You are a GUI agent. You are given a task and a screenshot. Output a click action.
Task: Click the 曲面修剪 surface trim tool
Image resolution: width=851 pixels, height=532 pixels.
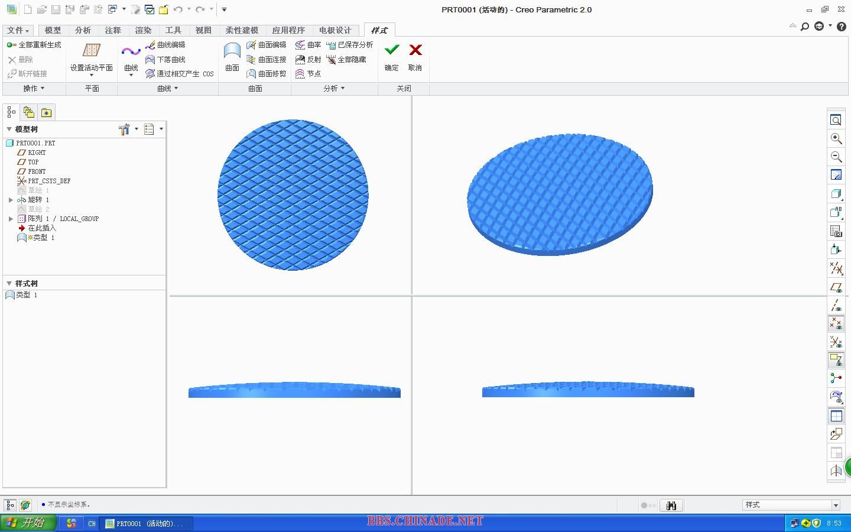click(266, 74)
